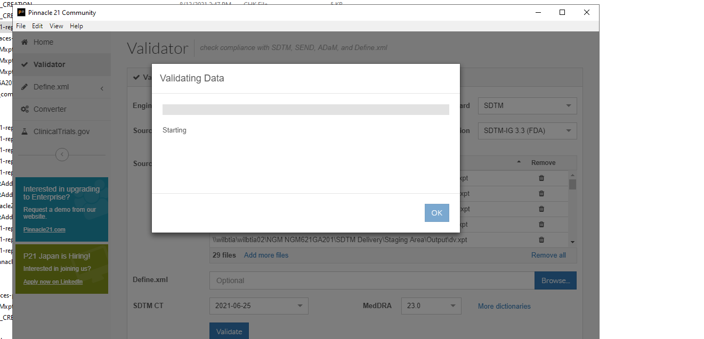Click the Validate button
704x339 pixels.
click(x=229, y=331)
